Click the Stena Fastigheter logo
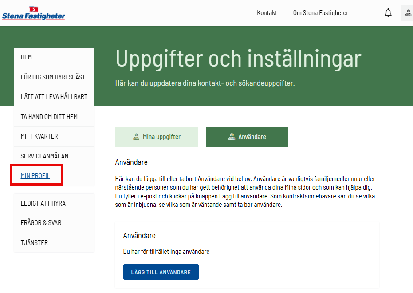The height and width of the screenshot is (293, 413). click(33, 13)
